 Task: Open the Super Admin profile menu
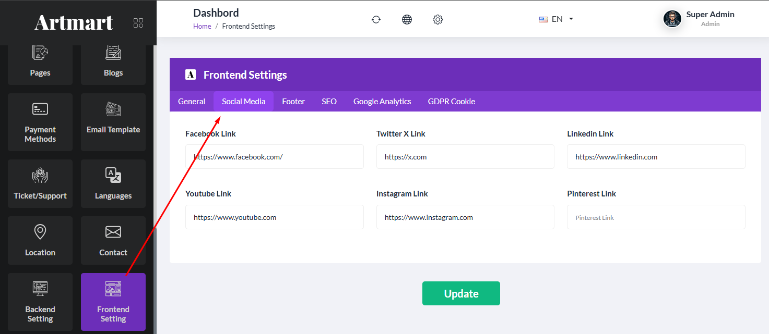699,19
